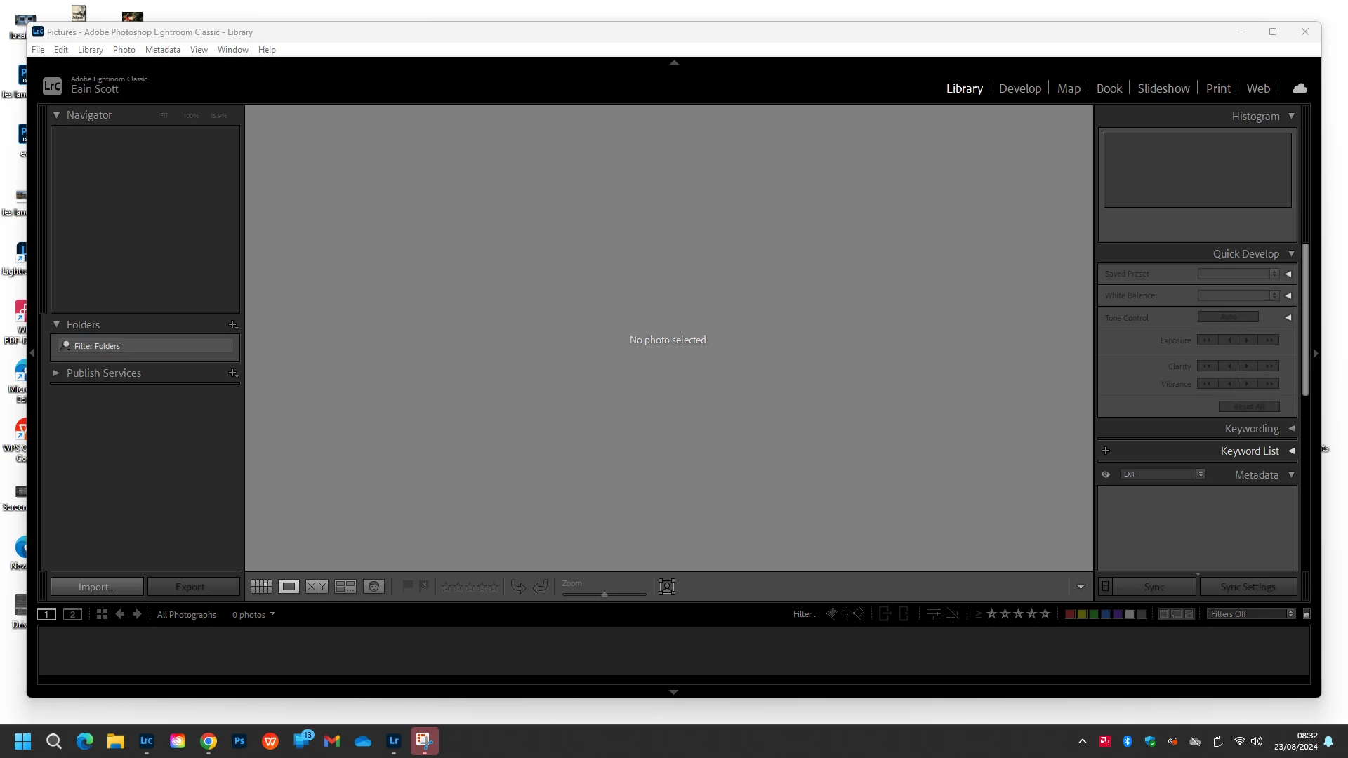
Task: Open People face view
Action: 374,587
